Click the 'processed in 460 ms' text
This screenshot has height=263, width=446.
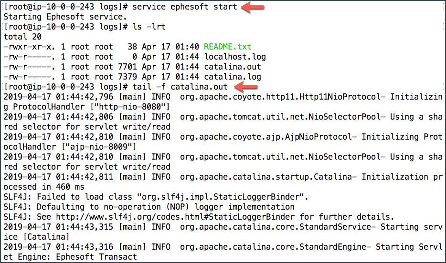point(44,187)
